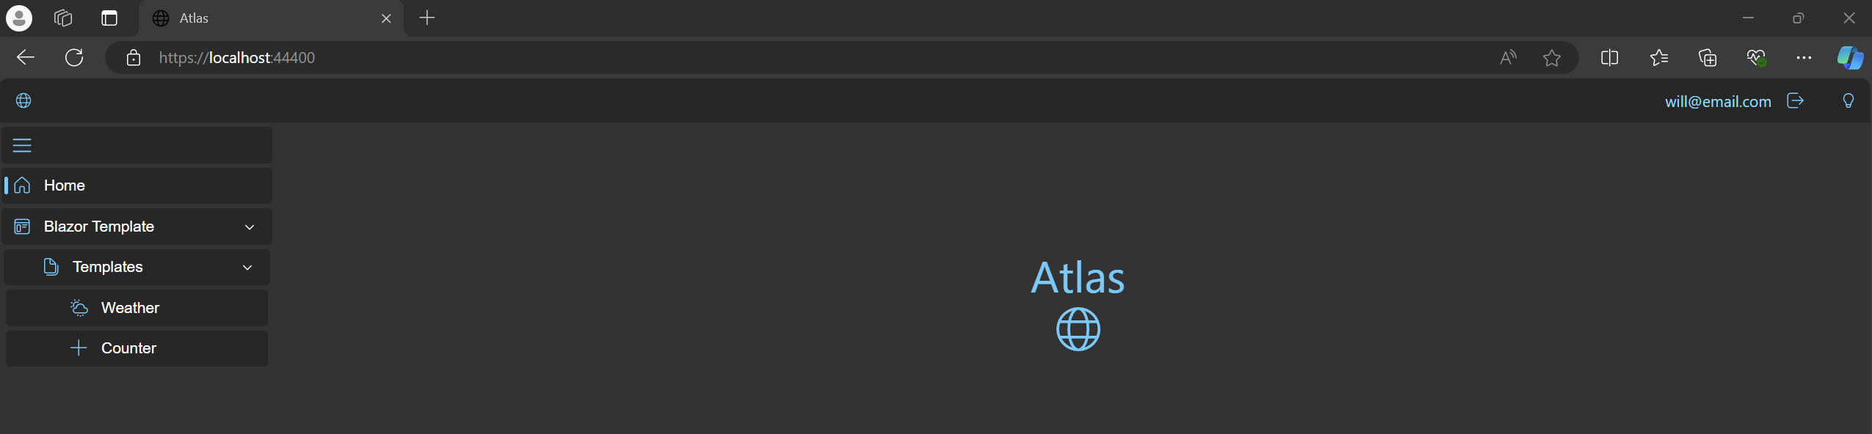This screenshot has width=1872, height=434.
Task: Add this page to favorites star
Action: [1551, 58]
